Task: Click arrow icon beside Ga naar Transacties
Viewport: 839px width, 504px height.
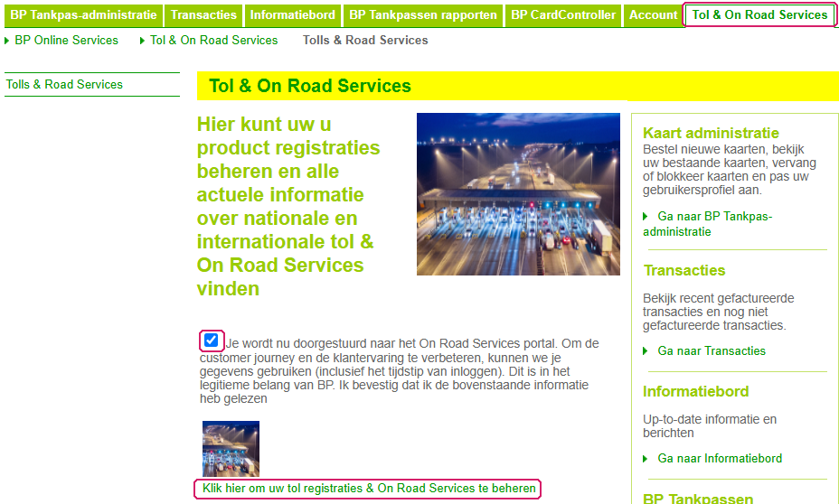Action: click(x=646, y=351)
